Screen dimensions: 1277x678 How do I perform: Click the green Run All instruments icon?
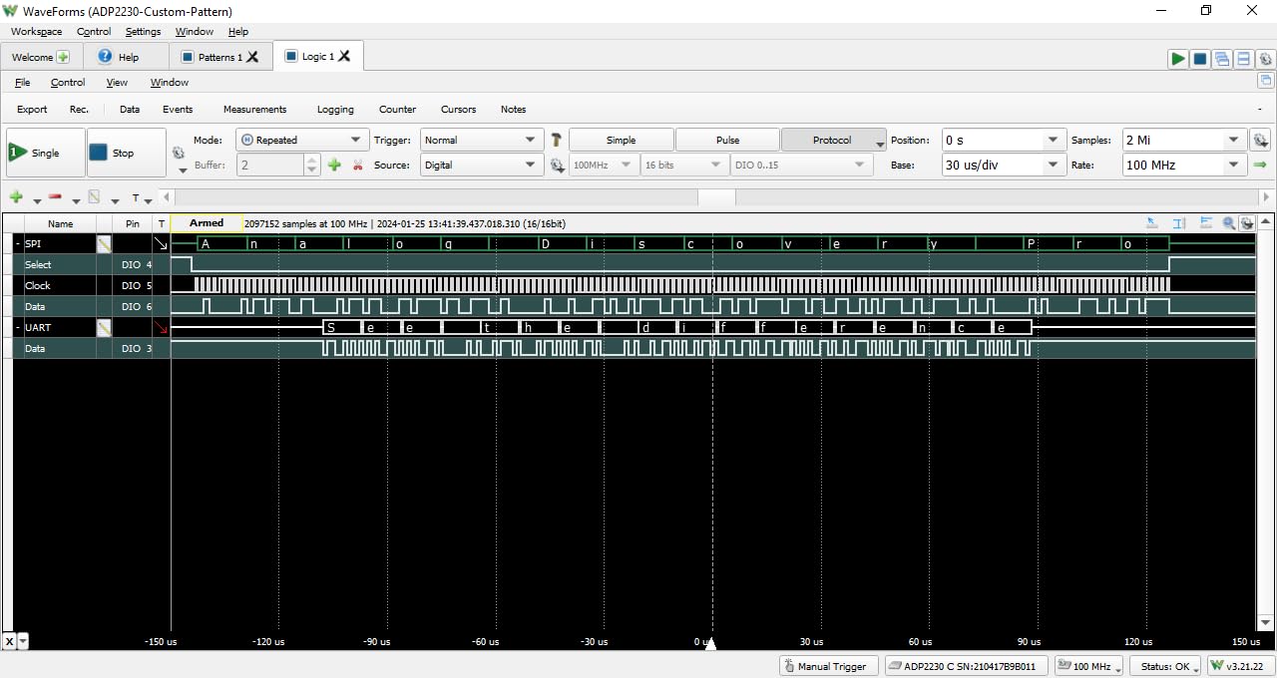click(1178, 59)
